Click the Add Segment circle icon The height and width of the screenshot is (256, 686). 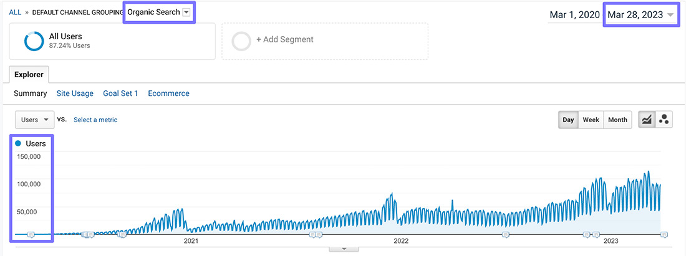[241, 41]
